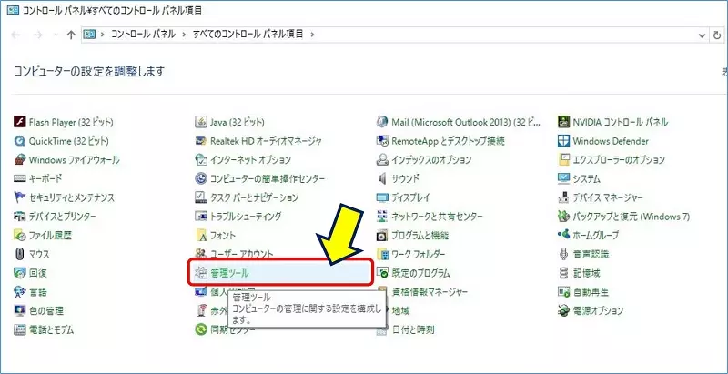728x374 pixels.
Task: Open システム link
Action: (586, 179)
